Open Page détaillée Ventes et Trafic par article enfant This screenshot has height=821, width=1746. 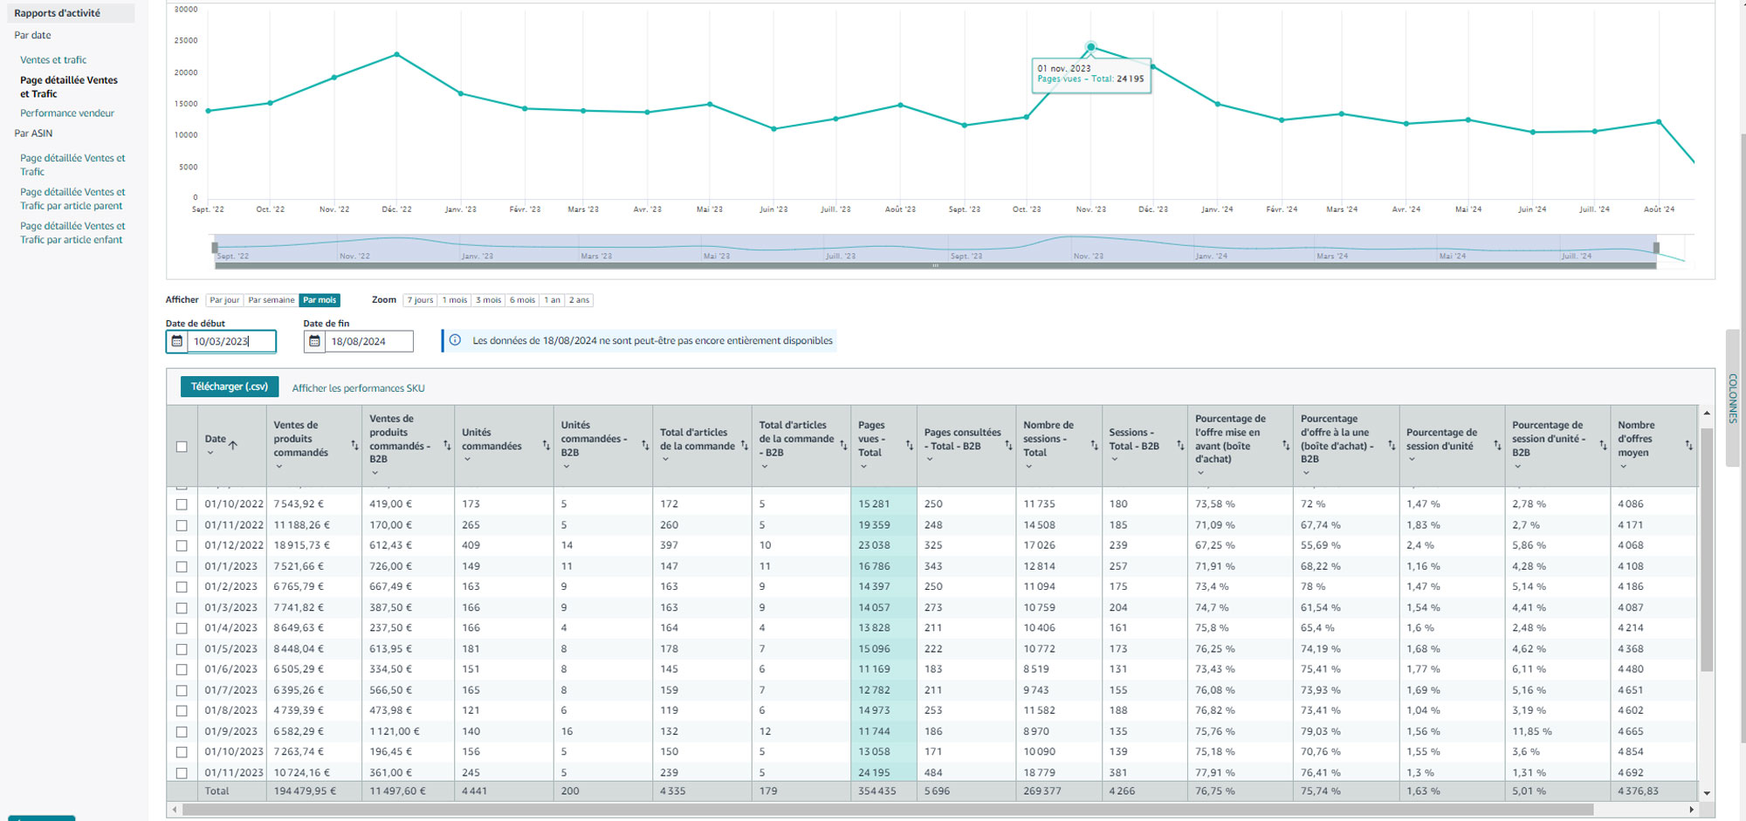point(72,233)
